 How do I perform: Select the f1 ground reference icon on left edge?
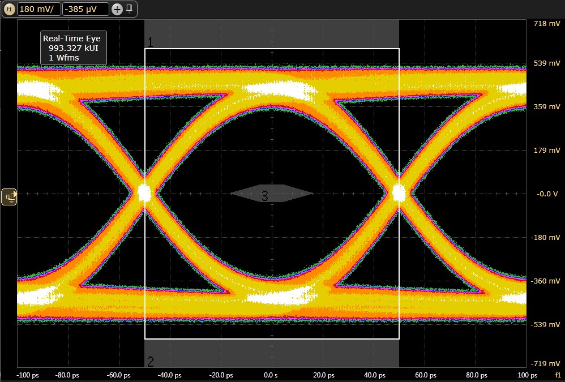click(x=8, y=196)
